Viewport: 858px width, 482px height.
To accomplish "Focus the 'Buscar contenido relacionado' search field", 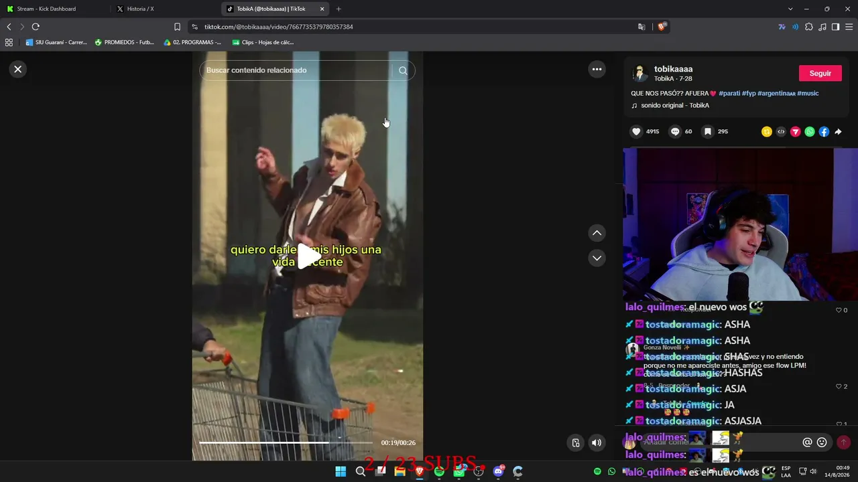I will pos(295,70).
